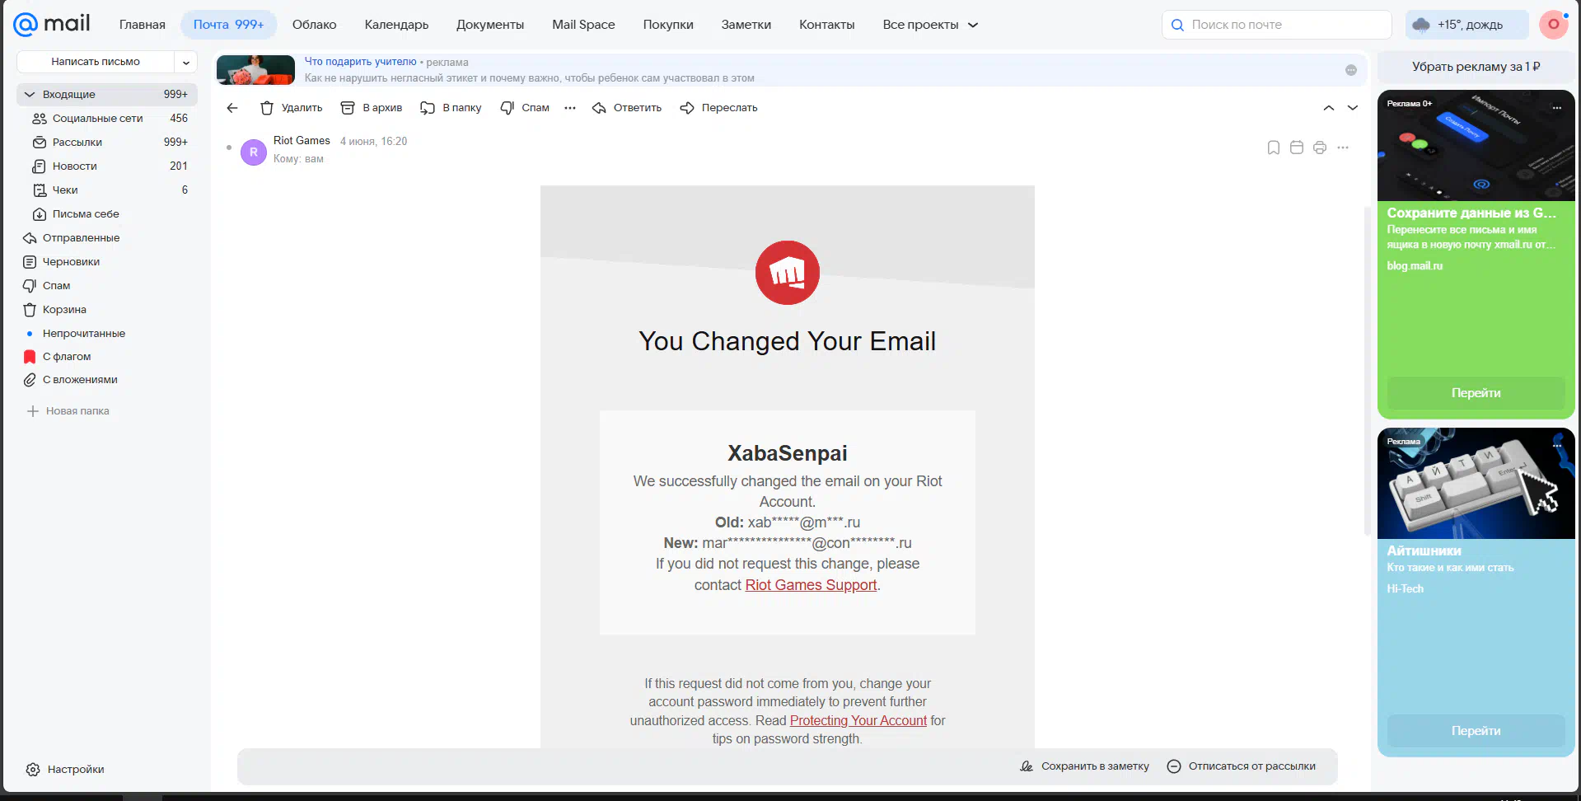Toggle the unread dot beside the sender avatar
This screenshot has width=1581, height=801.
pyautogui.click(x=229, y=148)
